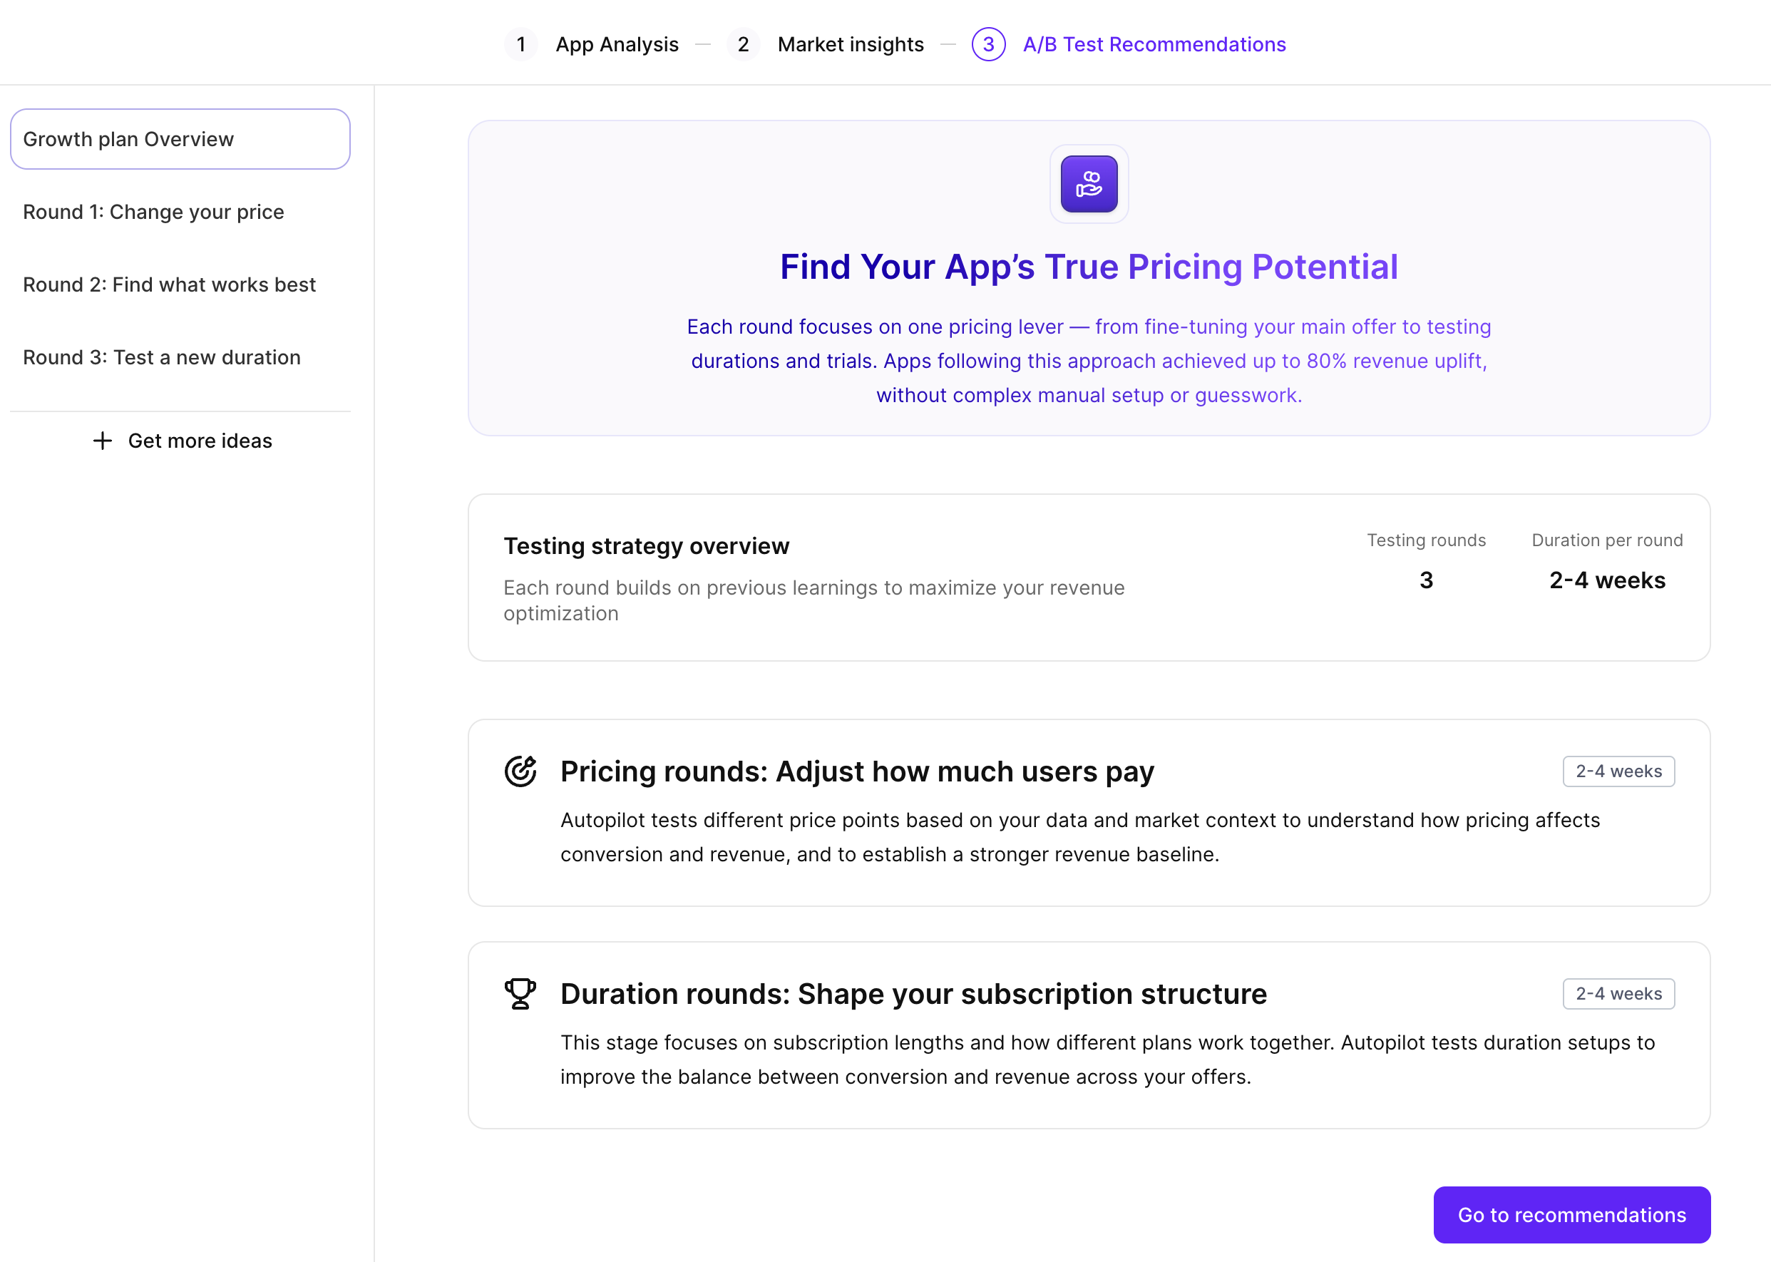Viewport: 1771px width, 1262px height.
Task: Click the purple pricing potential icon
Action: coord(1088,184)
